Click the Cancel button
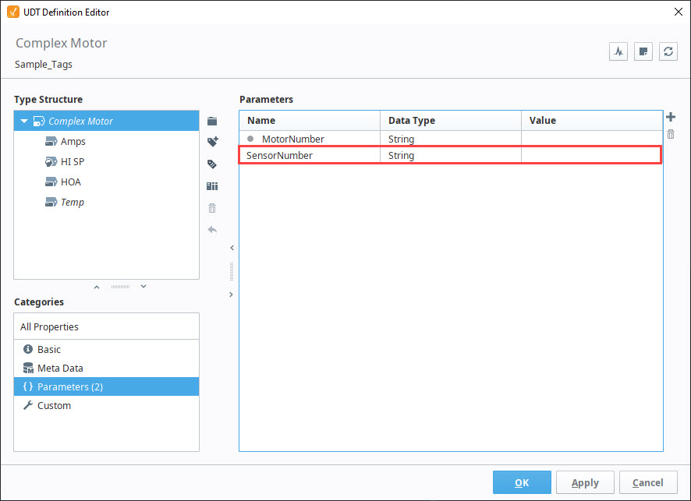Image resolution: width=691 pixels, height=501 pixels. point(648,482)
